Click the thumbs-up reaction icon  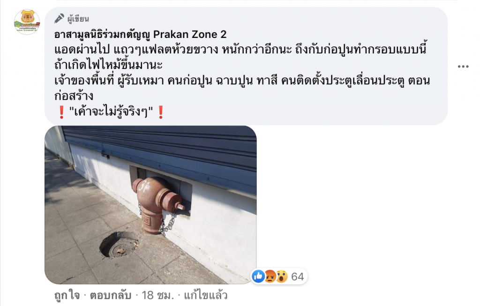pyautogui.click(x=258, y=276)
